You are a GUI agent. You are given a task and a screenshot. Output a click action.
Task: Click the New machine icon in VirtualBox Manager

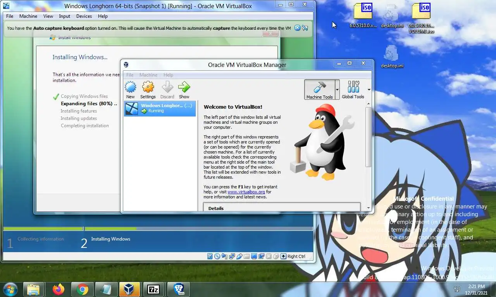[131, 90]
